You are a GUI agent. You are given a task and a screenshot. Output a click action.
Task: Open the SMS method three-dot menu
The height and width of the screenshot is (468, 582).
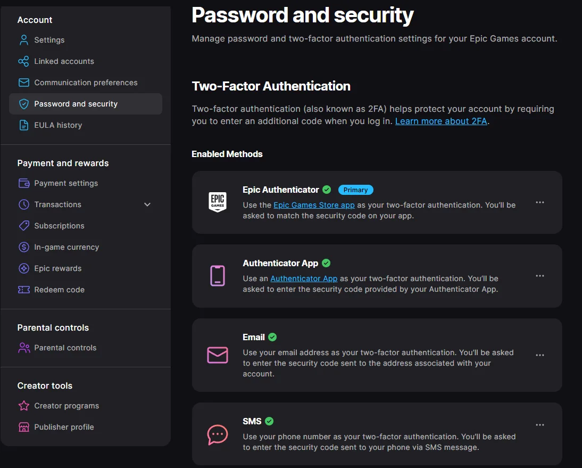[x=539, y=425]
